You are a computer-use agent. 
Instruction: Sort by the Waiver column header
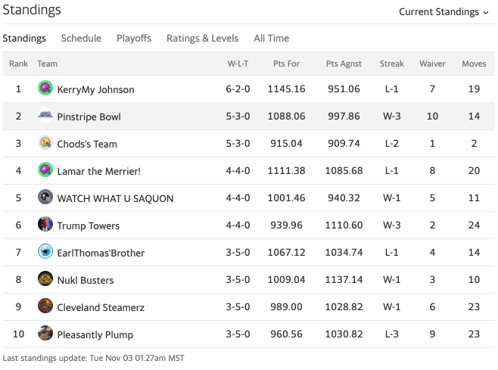432,64
